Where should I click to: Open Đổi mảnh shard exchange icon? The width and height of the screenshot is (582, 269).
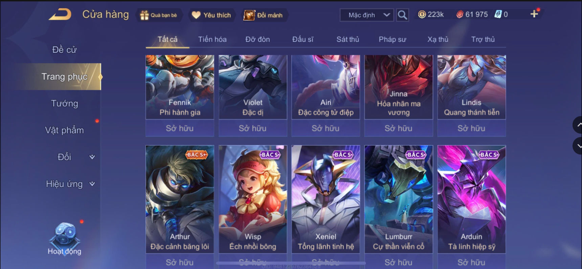click(x=249, y=15)
